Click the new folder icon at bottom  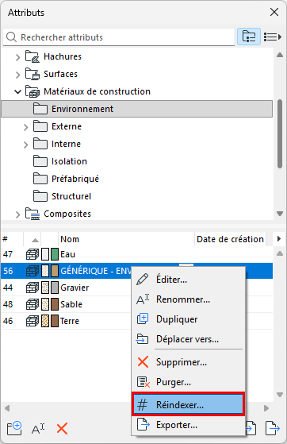[x=14, y=428]
